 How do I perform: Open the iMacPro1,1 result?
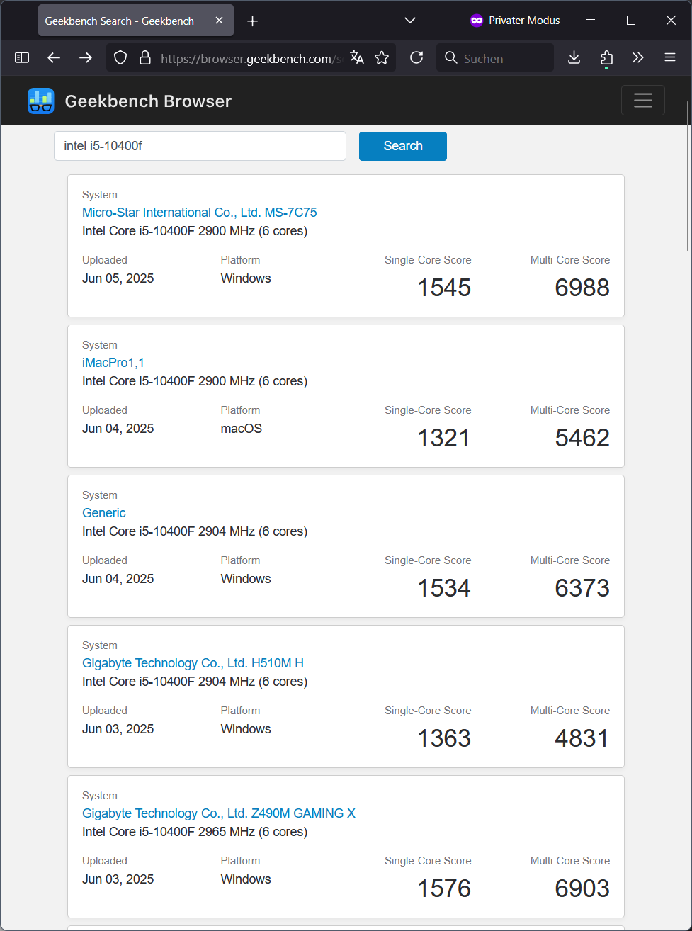[x=113, y=363]
